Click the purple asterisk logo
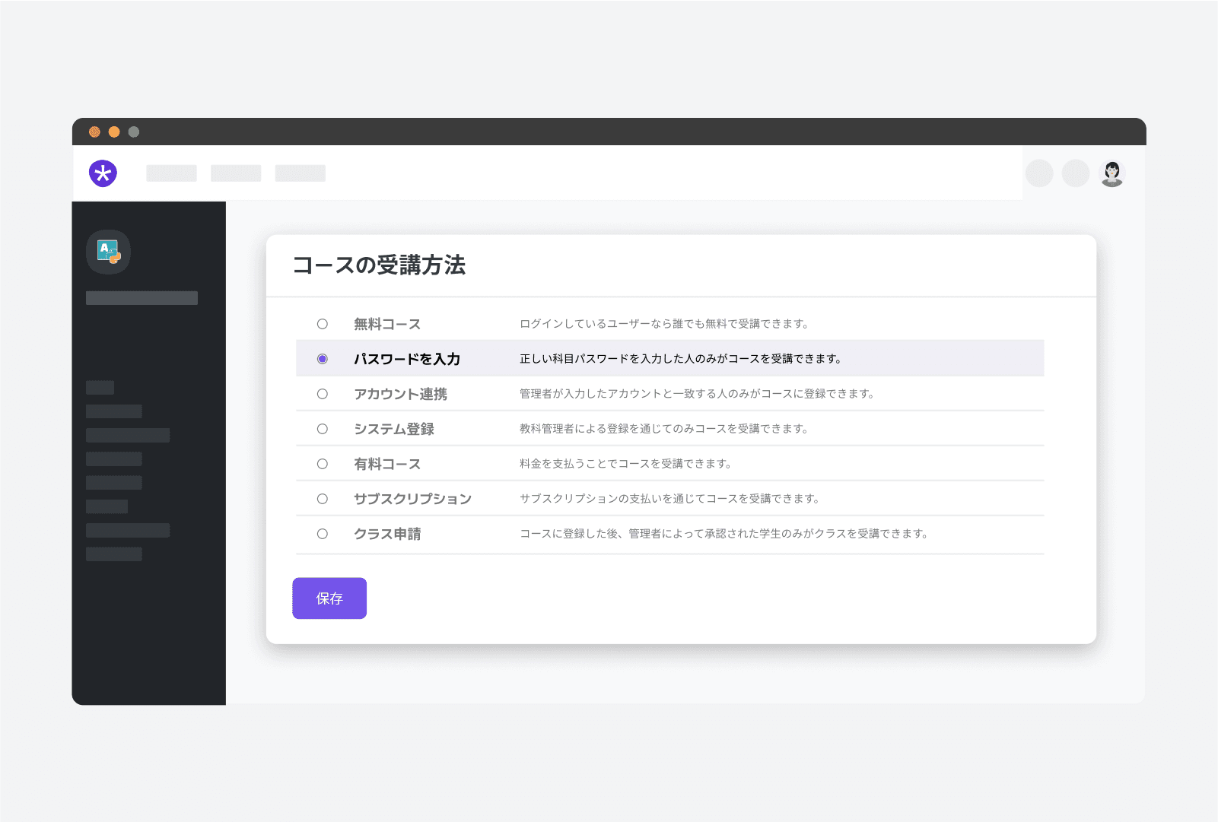Screen dimensions: 1218x822 point(103,173)
